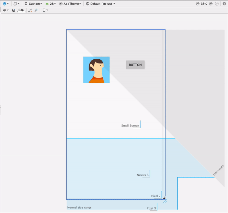Viewport: 228px width, 213px height.
Task: Set the default margins 0dp field
Action: coord(21,10)
